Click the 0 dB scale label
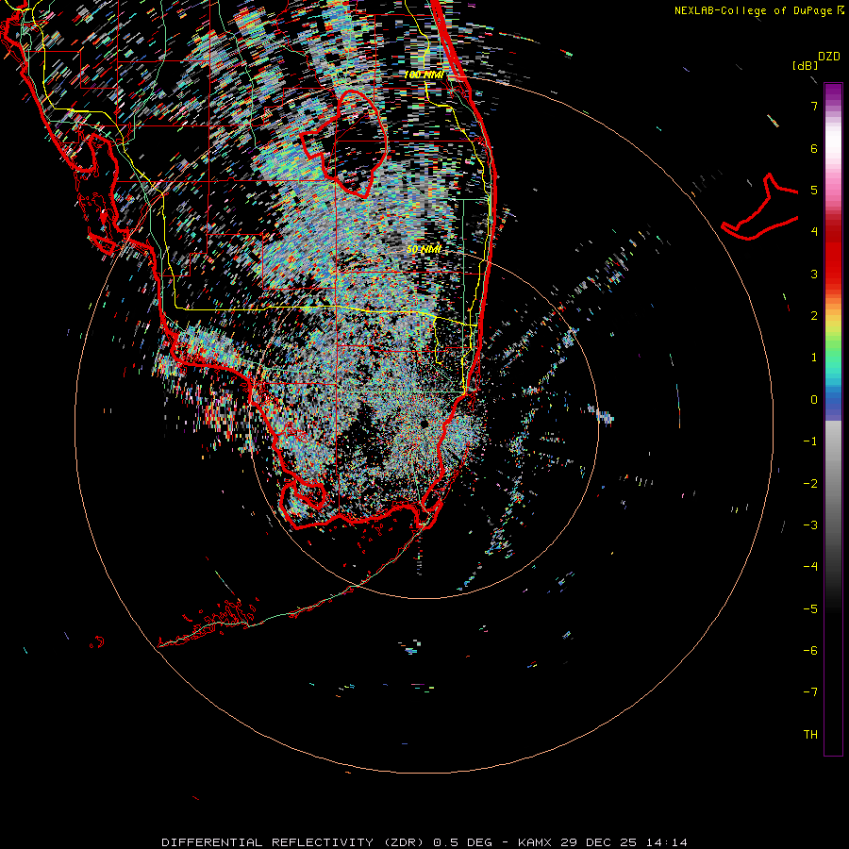This screenshot has width=849, height=849. point(814,400)
